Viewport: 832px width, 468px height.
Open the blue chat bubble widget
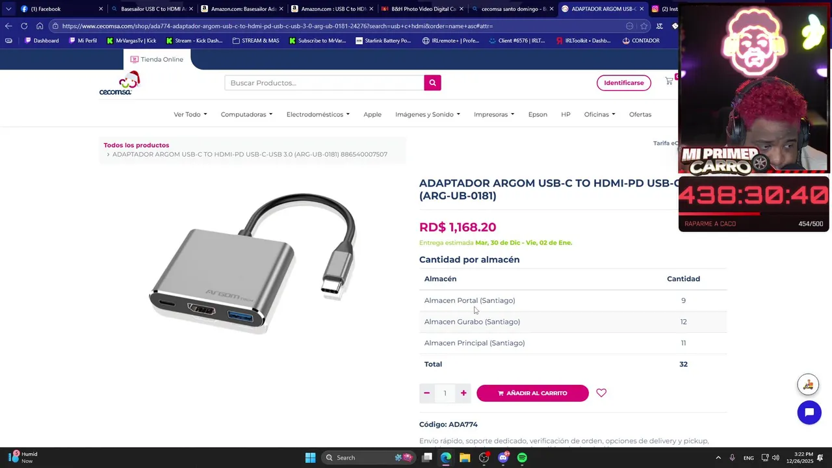[x=809, y=413]
